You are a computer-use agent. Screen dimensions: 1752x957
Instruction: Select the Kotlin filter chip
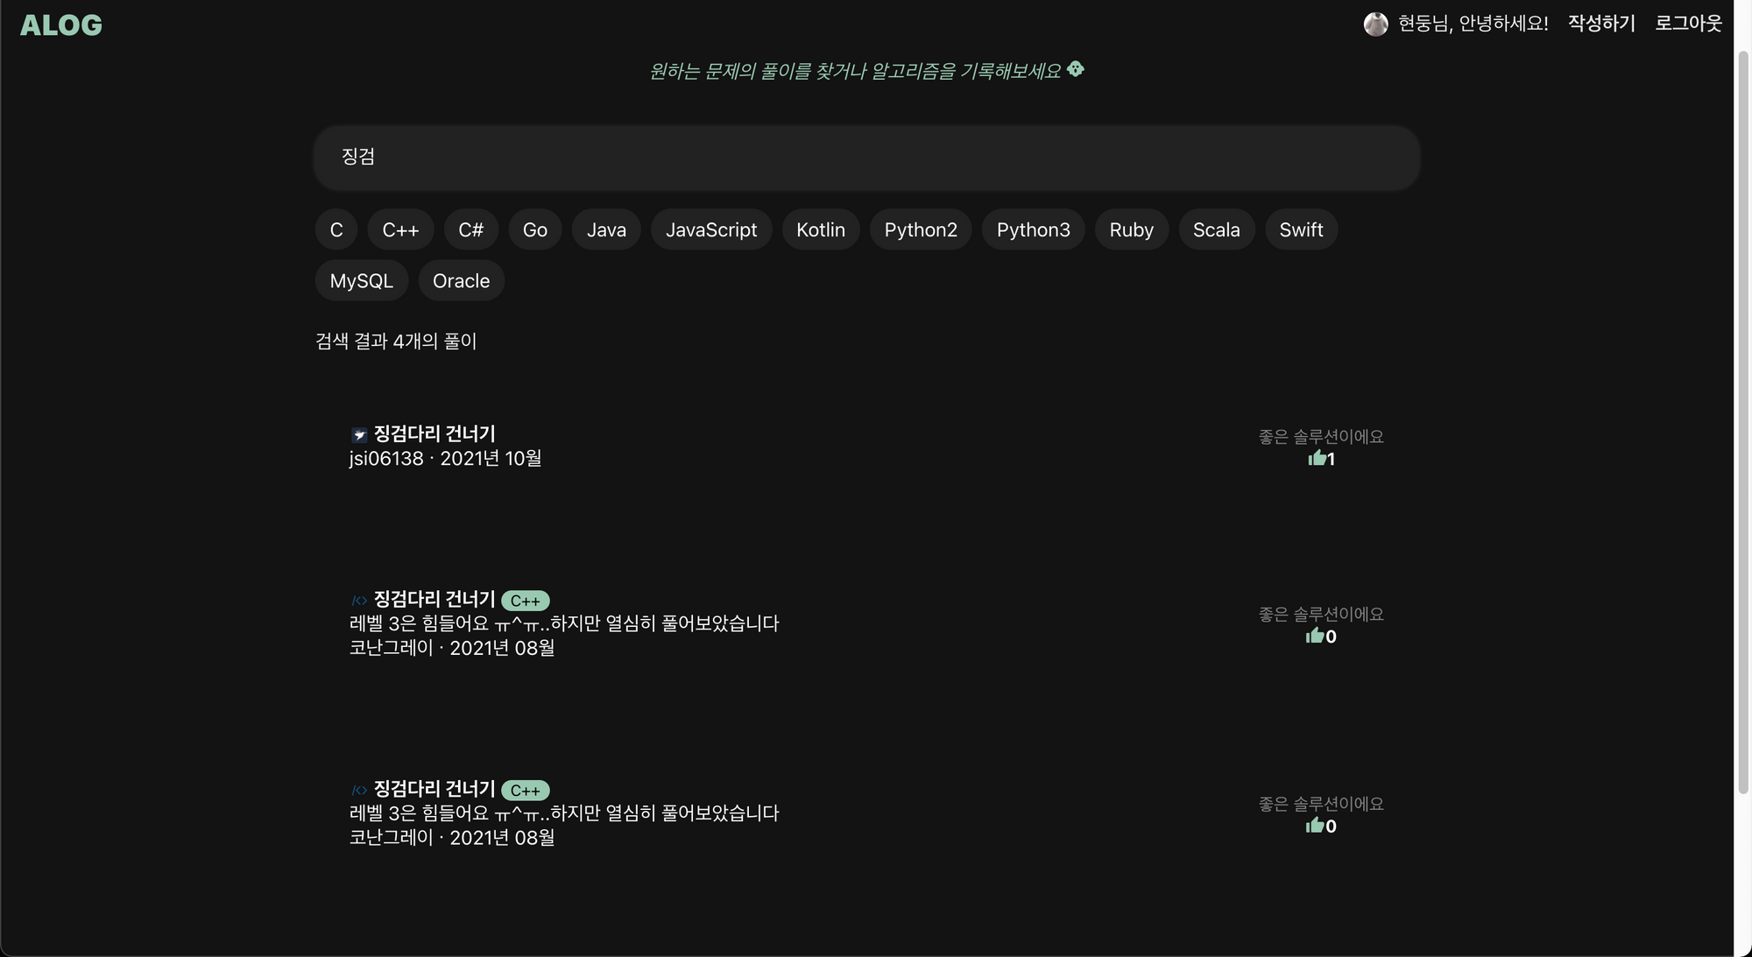[820, 229]
